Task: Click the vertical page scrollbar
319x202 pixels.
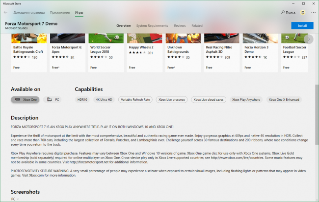Action: point(317,114)
